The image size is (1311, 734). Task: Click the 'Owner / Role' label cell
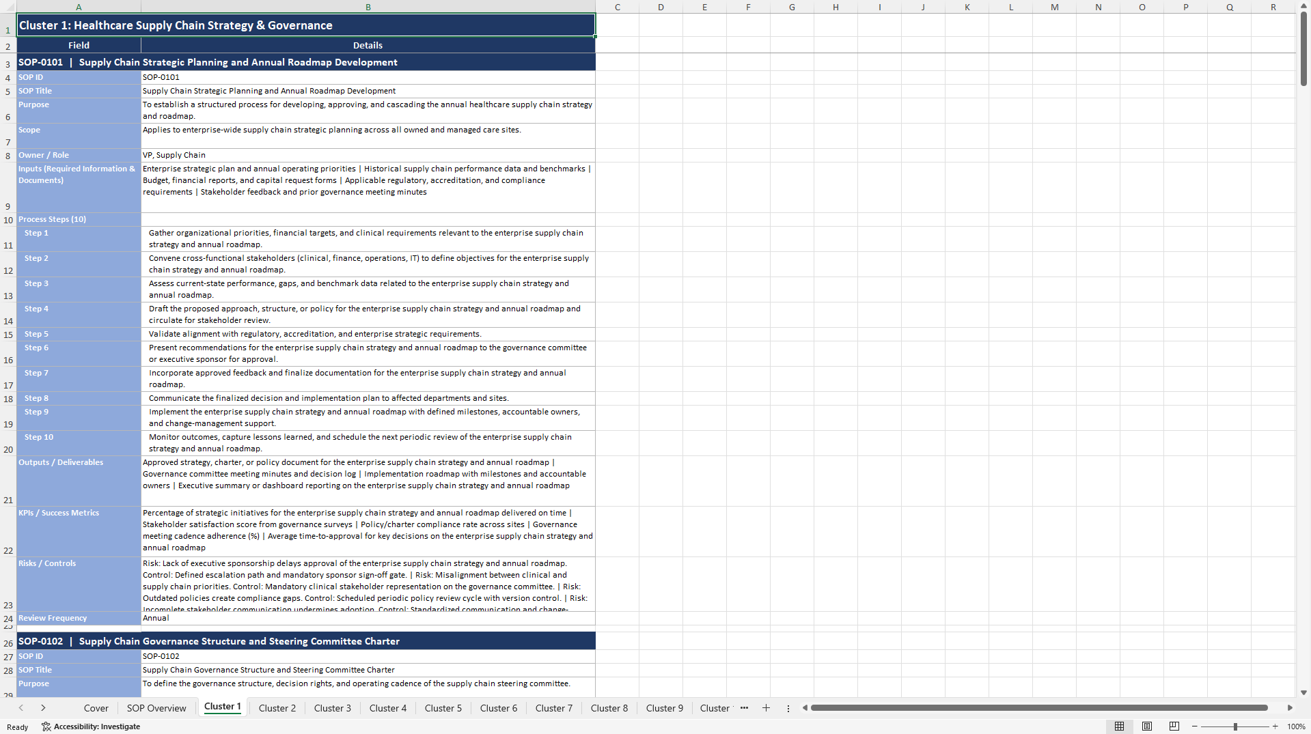coord(79,155)
